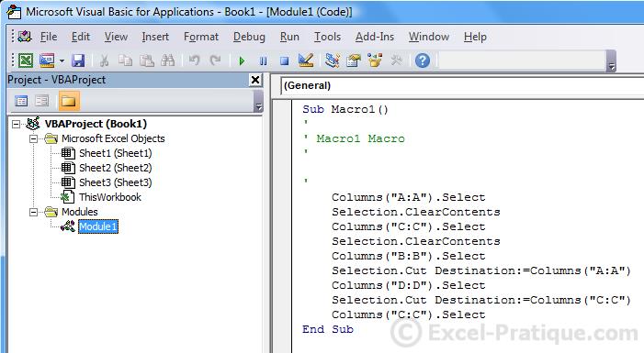The width and height of the screenshot is (644, 353).
Task: Toggle Folders view in Project panel
Action: click(69, 101)
